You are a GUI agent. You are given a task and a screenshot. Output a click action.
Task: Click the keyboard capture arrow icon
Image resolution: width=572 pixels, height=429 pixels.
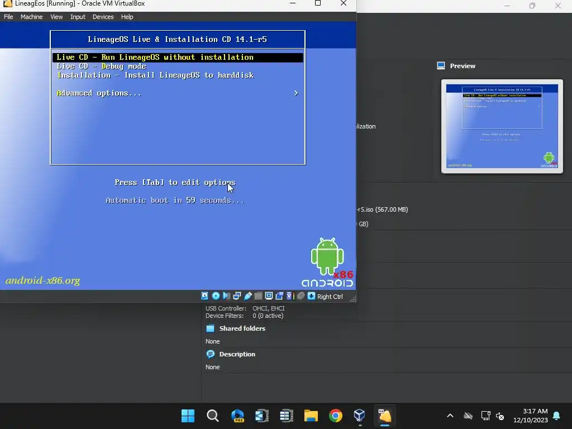tap(311, 296)
